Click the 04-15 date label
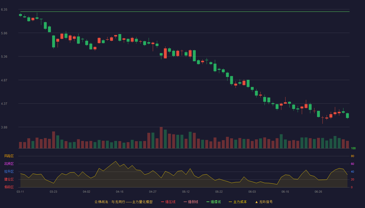This screenshot has width=365, height=208. [120, 192]
